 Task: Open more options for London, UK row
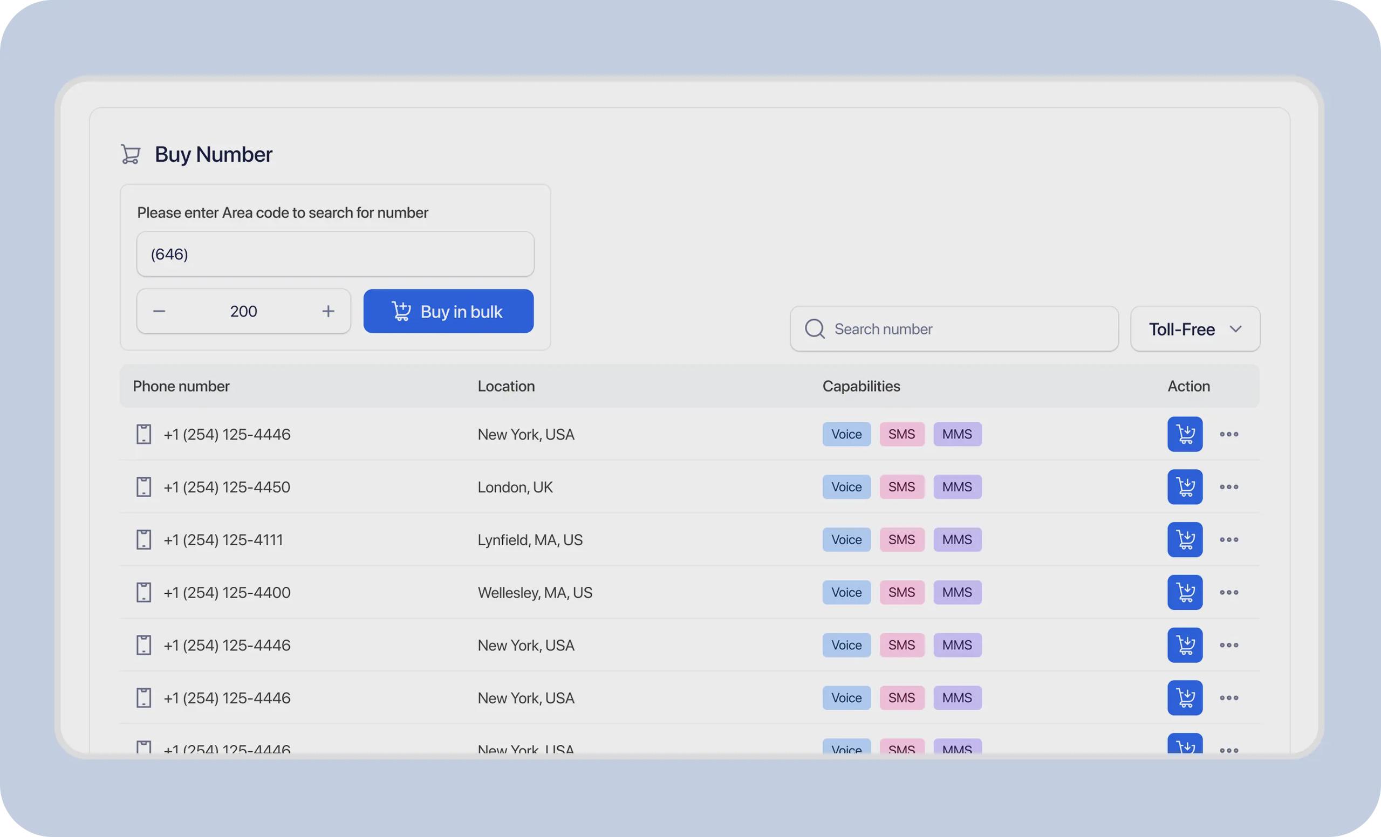pyautogui.click(x=1228, y=487)
